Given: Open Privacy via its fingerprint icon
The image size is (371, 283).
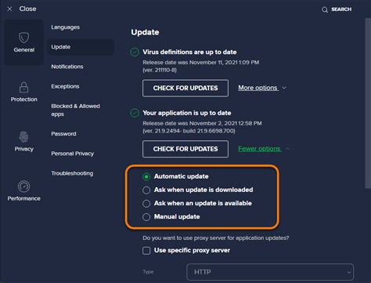Looking at the screenshot, I should (23, 136).
